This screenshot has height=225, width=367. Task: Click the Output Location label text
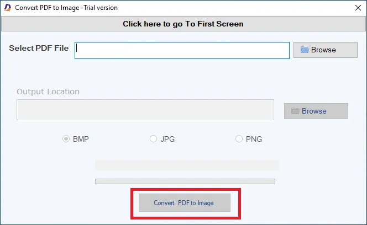[48, 92]
